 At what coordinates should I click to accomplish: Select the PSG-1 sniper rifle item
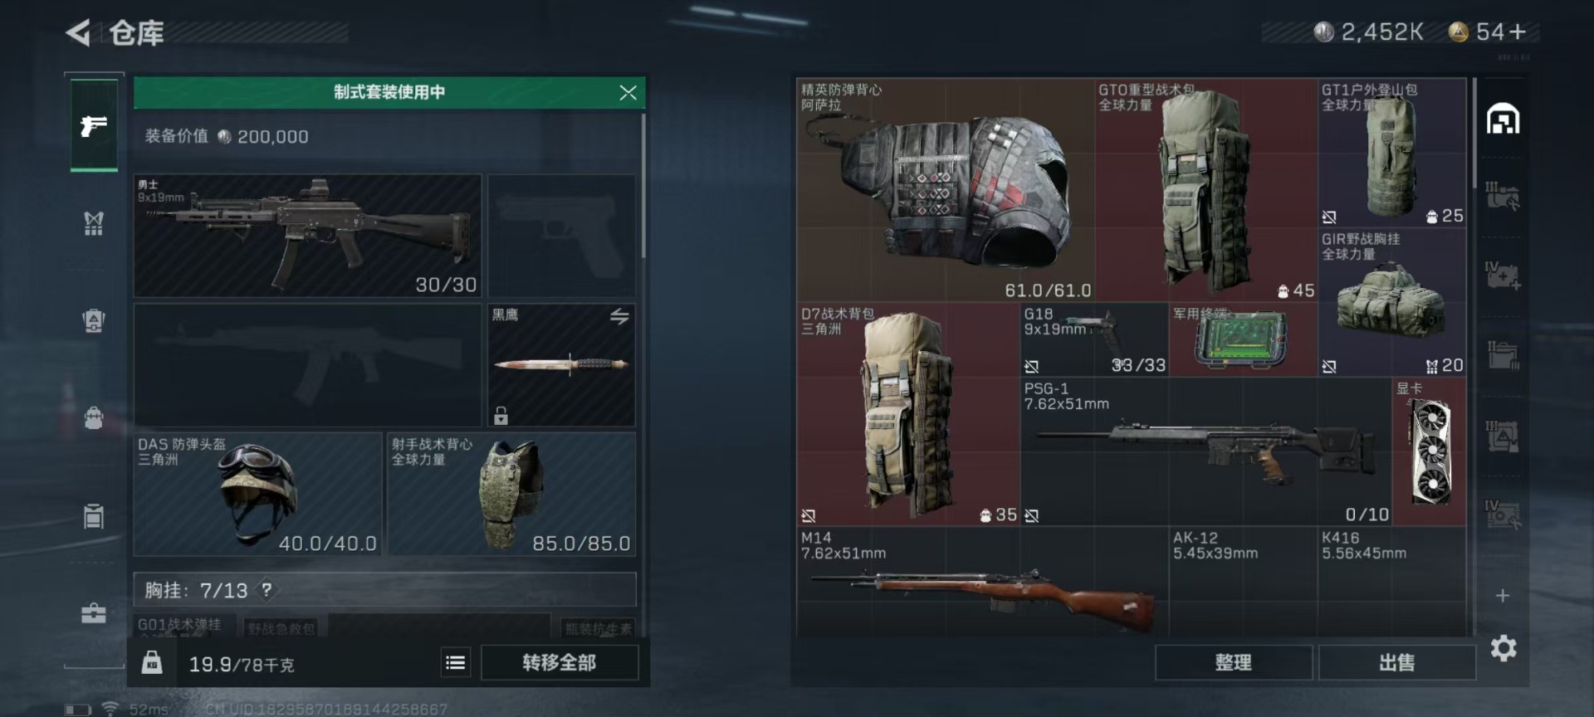tap(1205, 451)
